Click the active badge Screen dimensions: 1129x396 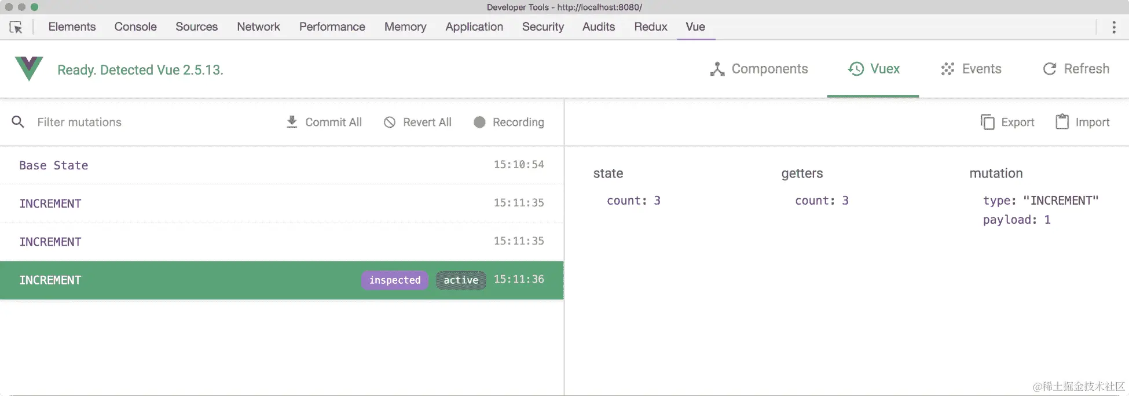461,280
